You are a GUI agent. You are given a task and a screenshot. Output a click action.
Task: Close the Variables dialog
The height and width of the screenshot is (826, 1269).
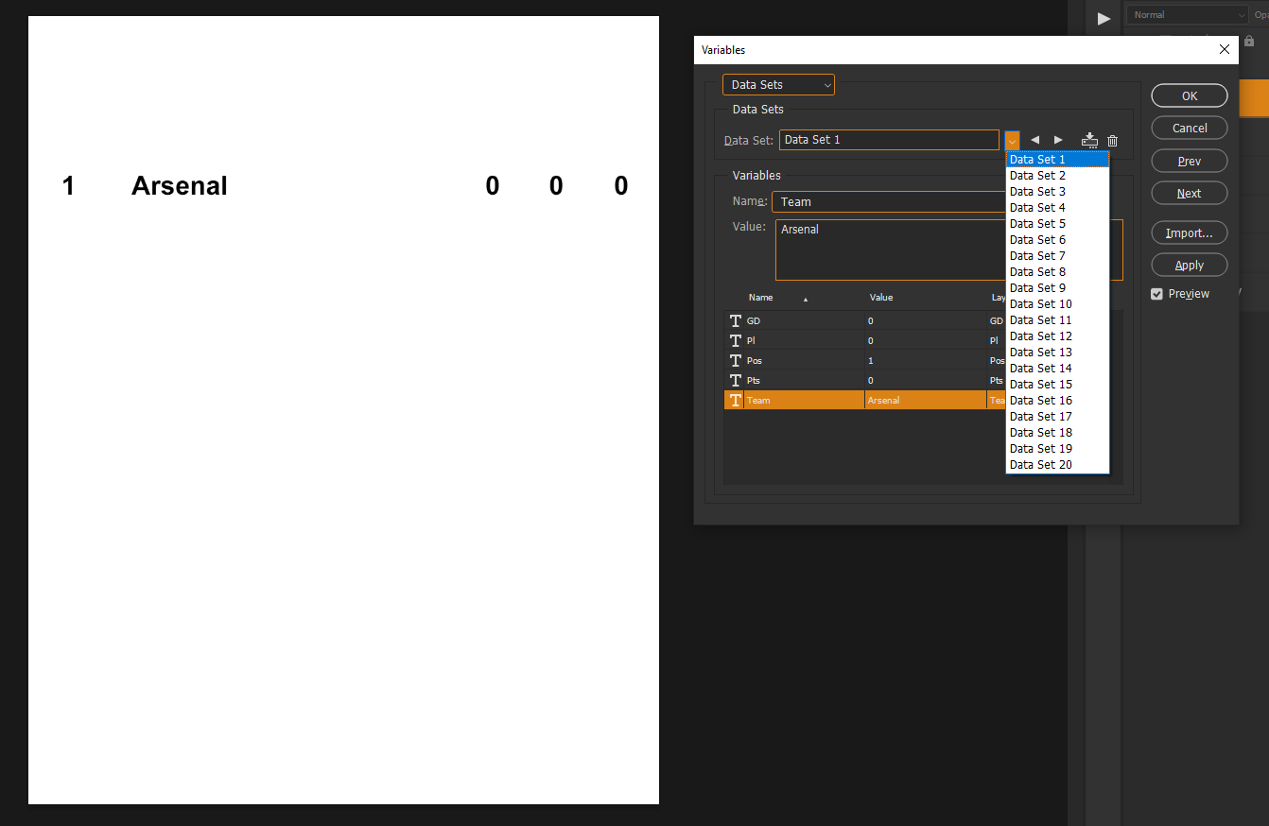(x=1225, y=49)
